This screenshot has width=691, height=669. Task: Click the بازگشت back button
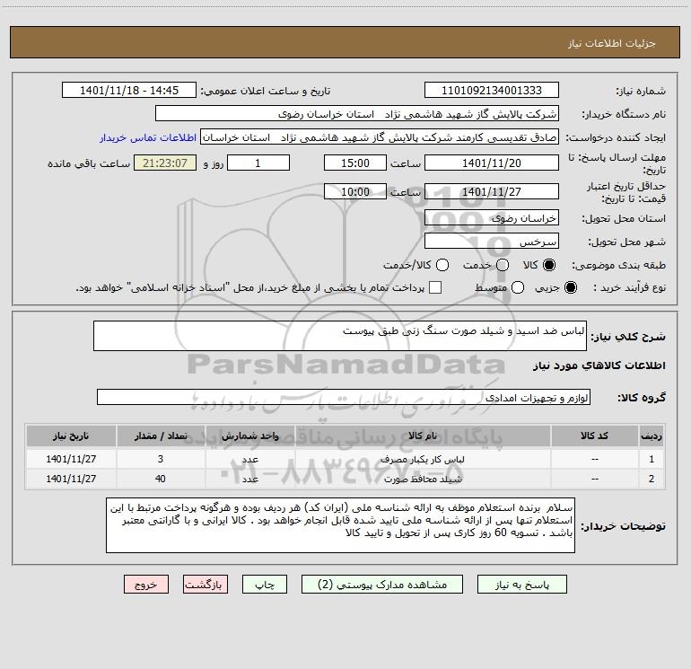click(x=206, y=585)
